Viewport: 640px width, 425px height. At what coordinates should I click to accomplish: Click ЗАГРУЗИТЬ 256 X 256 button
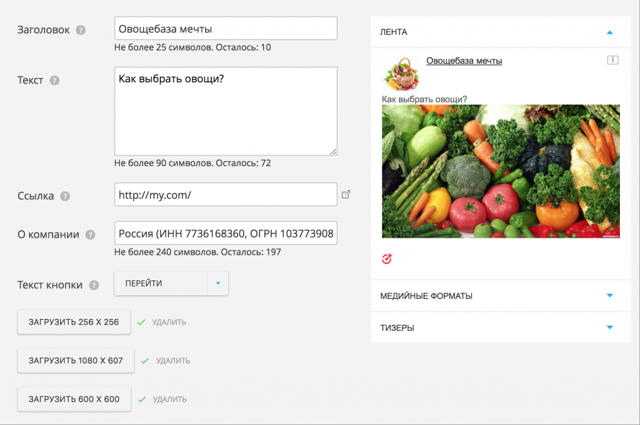pos(74,322)
